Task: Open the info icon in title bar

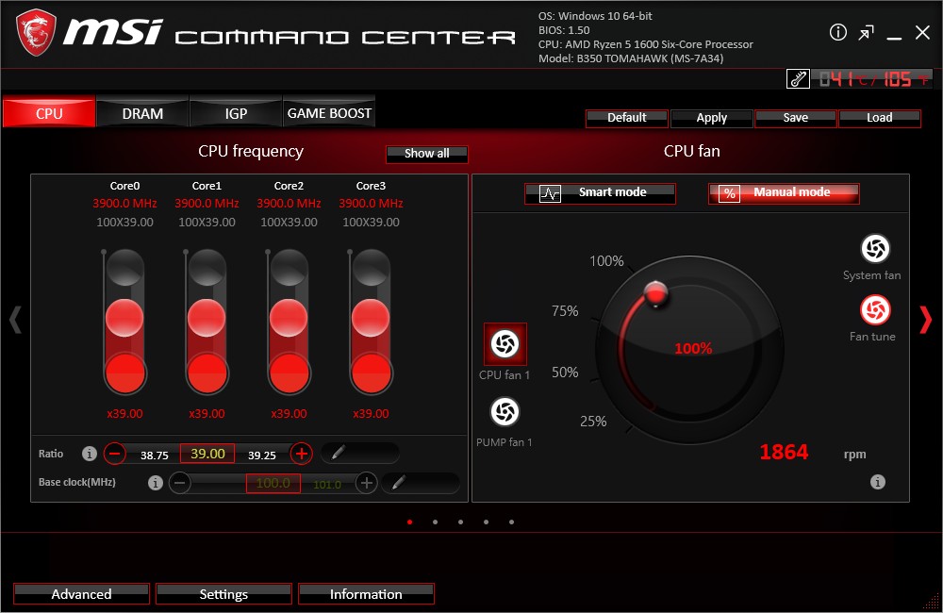Action: [837, 33]
